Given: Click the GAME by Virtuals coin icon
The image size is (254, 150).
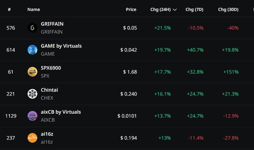Looking at the screenshot, I should pos(32,50).
